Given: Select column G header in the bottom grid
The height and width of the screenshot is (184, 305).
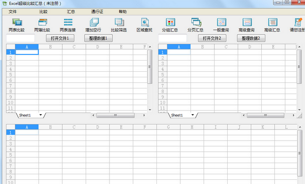Looking at the screenshot, I should 169,127.
